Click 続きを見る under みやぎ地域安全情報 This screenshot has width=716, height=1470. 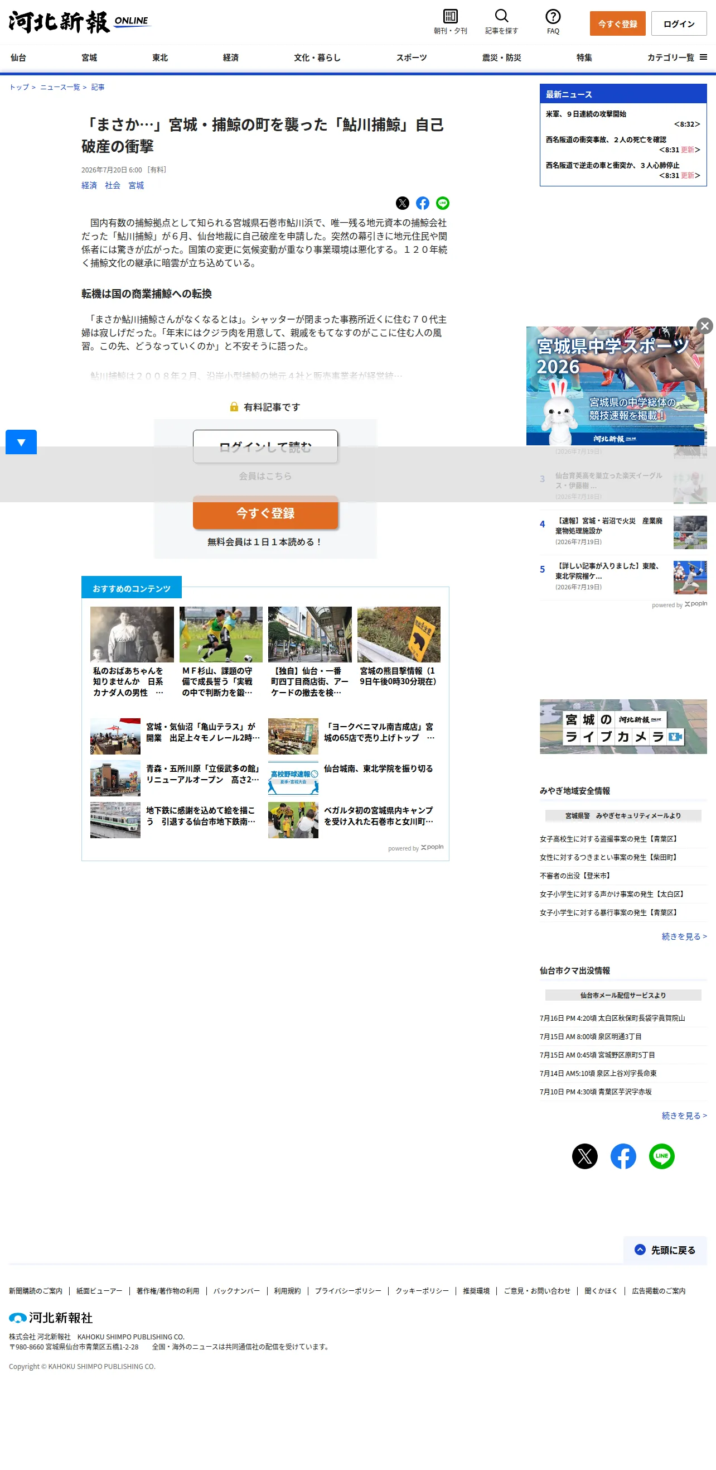click(x=684, y=936)
